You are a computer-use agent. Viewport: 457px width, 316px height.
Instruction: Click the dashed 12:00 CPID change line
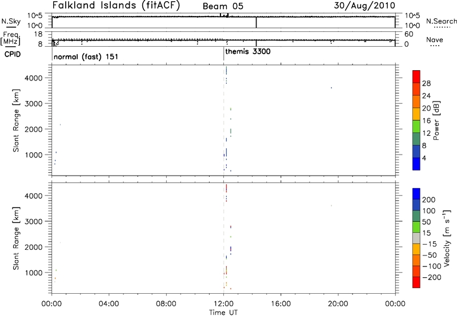coord(223,120)
